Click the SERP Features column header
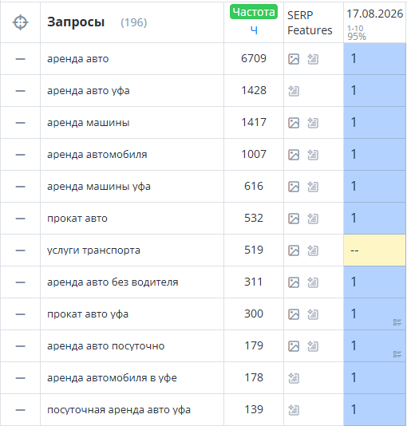 coord(310,23)
